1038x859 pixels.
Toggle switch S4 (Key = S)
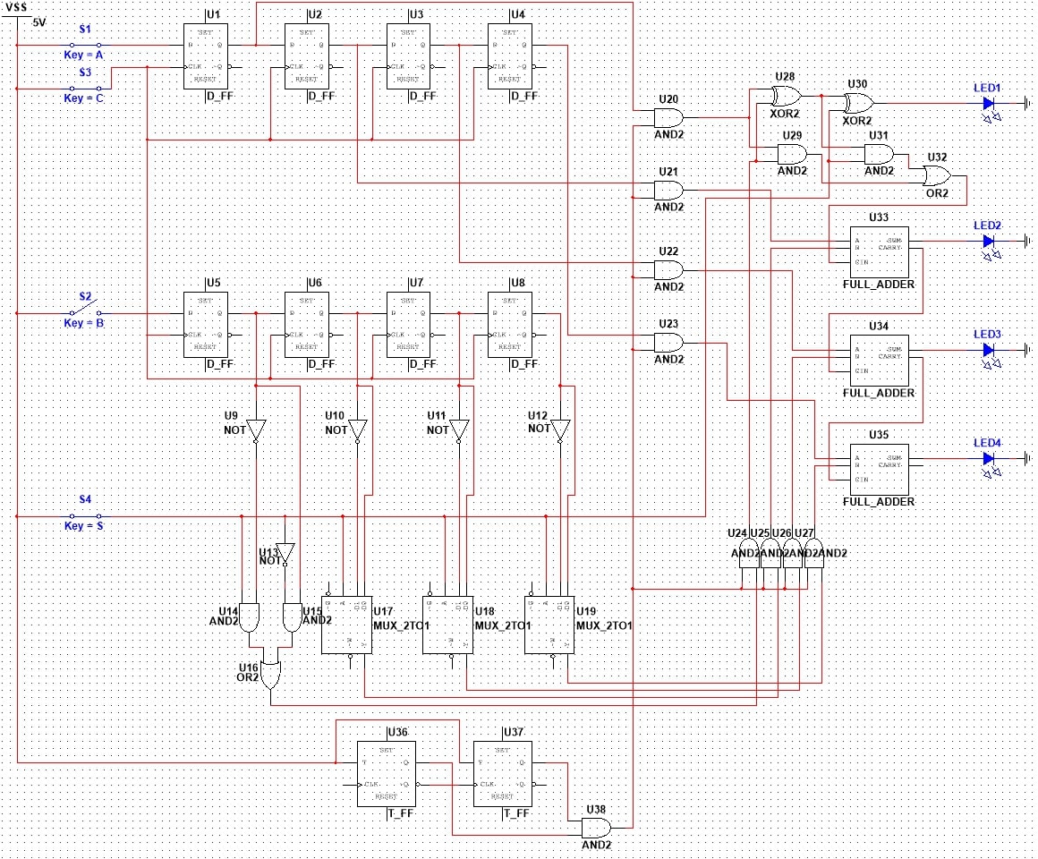click(85, 516)
